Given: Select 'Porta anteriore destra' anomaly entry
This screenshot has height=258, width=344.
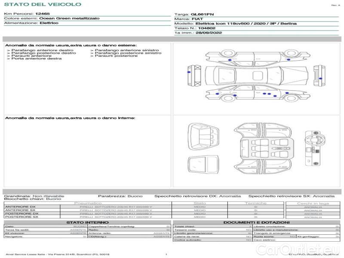Looking at the screenshot, I should 36,58.
